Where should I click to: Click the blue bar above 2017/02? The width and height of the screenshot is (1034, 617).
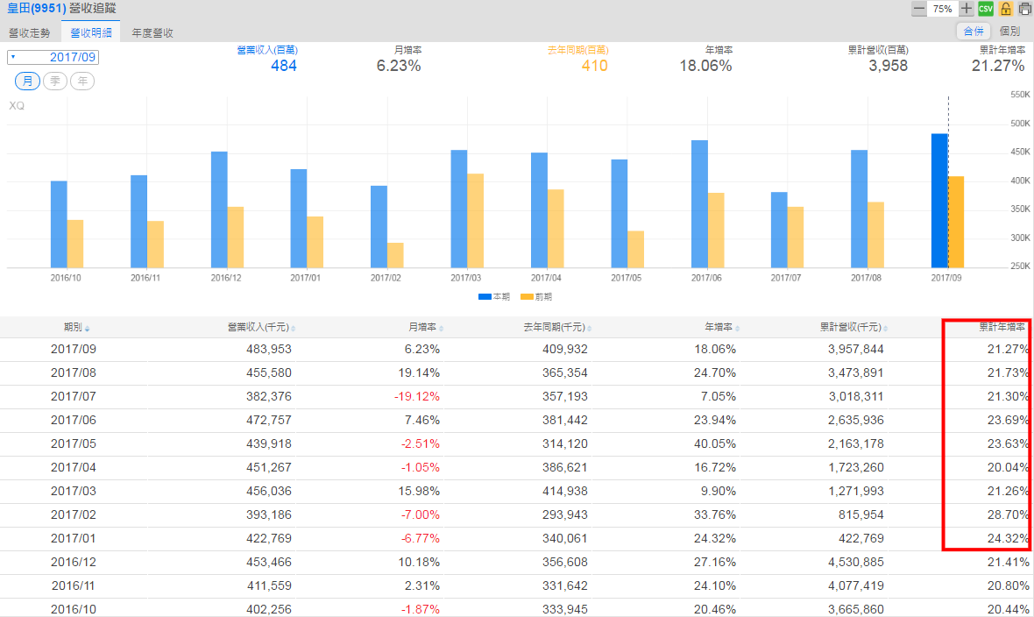[x=379, y=226]
